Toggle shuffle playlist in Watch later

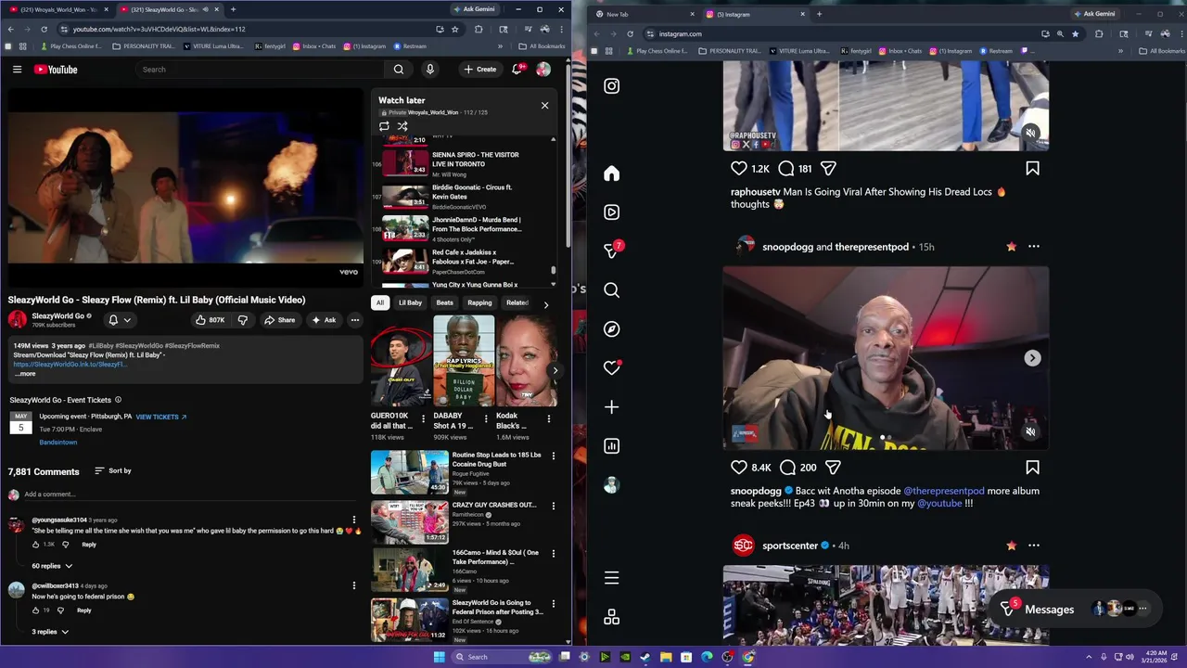402,126
